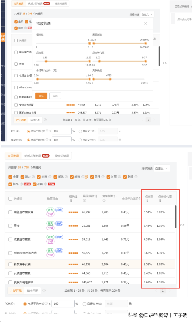Toggle 同行 checkbox in lower panel
This screenshot has height=322, width=192.
point(92,177)
